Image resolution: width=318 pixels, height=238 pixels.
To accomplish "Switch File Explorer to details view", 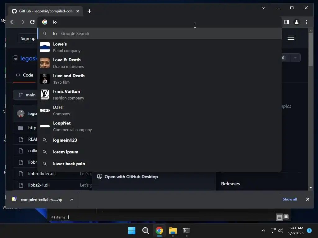I will click(x=279, y=217).
